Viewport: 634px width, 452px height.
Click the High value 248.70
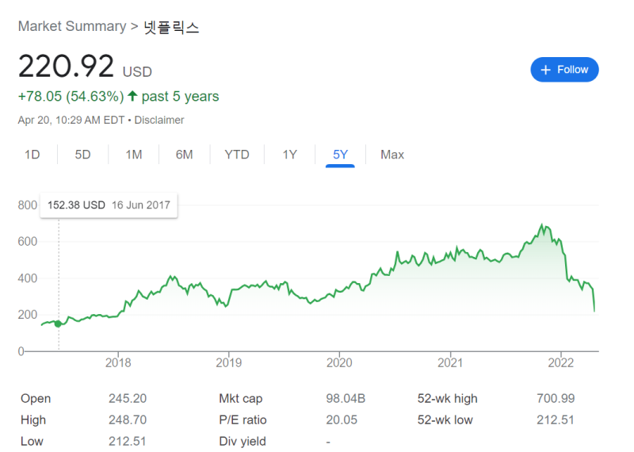(128, 420)
